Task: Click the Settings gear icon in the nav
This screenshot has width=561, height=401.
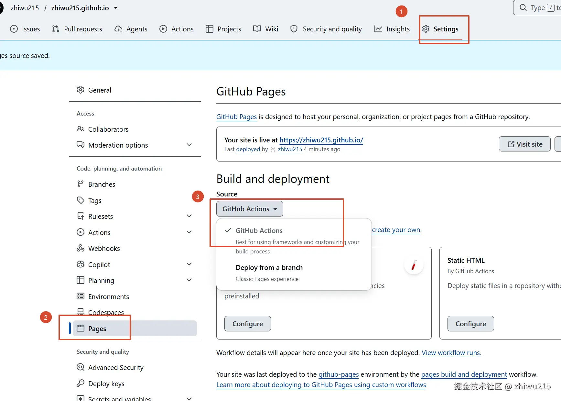Action: (x=426, y=29)
